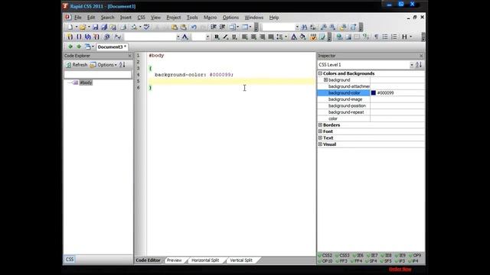
Task: Click the first curly braces toolbar icon
Action: coord(70,37)
